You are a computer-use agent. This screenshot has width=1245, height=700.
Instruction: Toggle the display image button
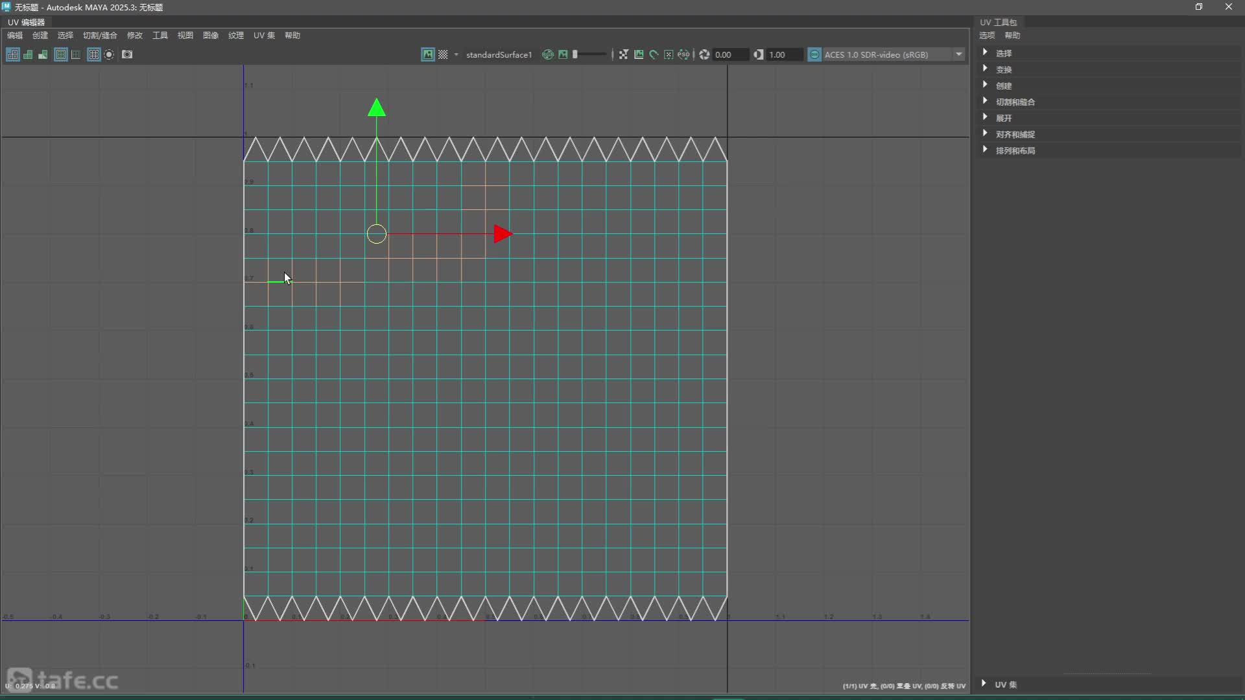coord(428,54)
